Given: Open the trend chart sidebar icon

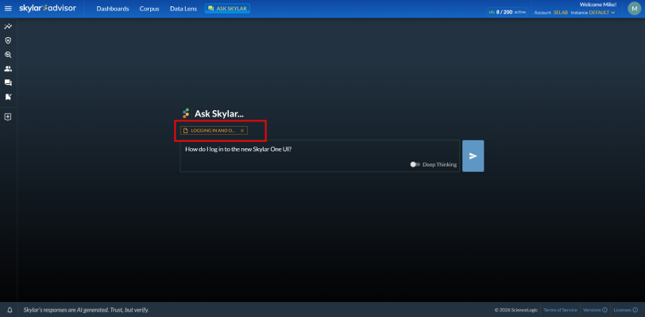Looking at the screenshot, I should pyautogui.click(x=8, y=26).
